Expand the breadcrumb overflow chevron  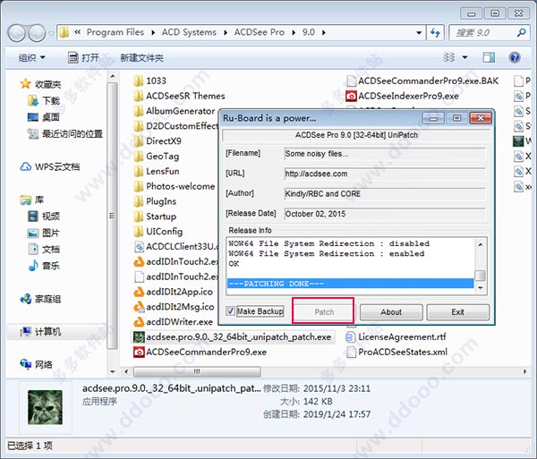(x=78, y=32)
